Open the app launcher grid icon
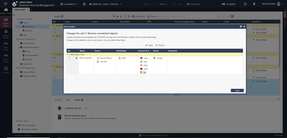Screen dimensions: 287x138 click(6, 4)
